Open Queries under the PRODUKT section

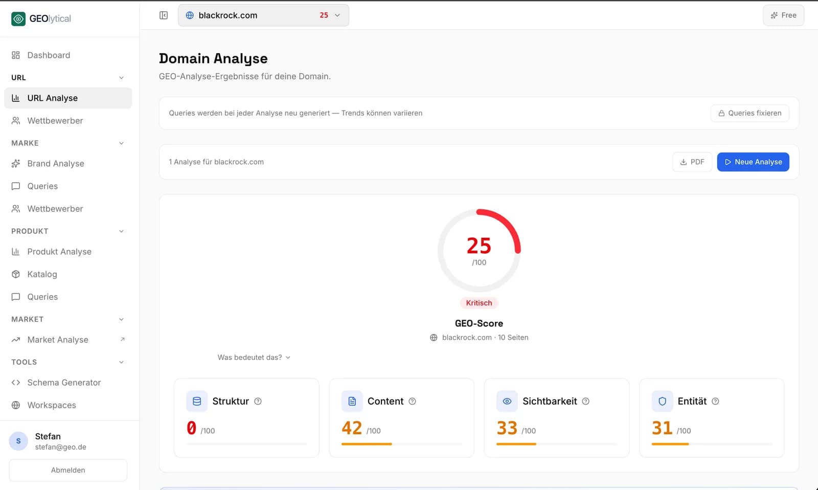tap(68, 297)
